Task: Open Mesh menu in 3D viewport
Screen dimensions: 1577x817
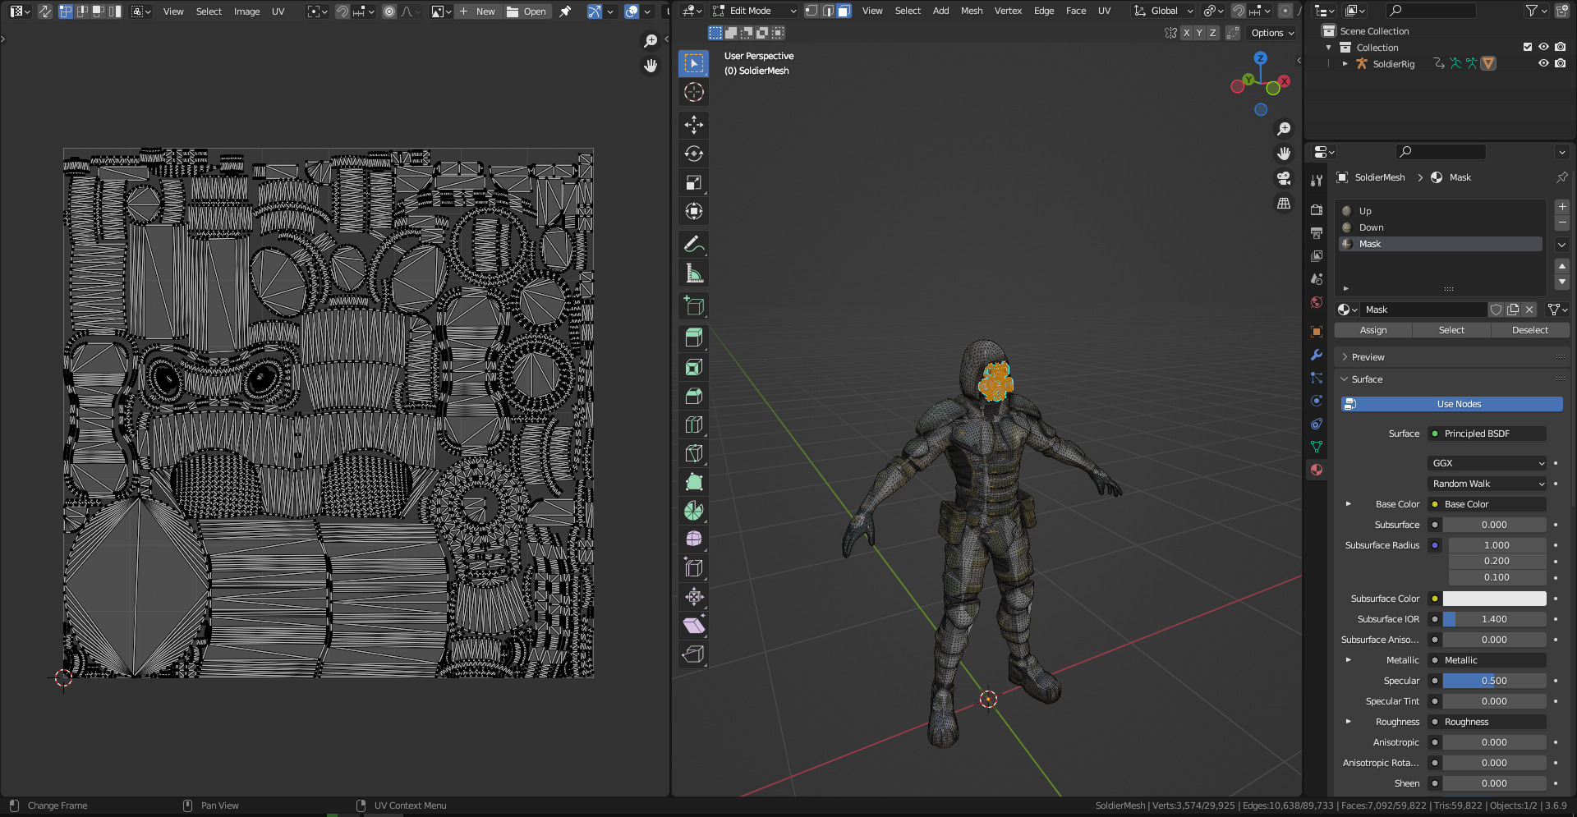Action: (x=972, y=11)
